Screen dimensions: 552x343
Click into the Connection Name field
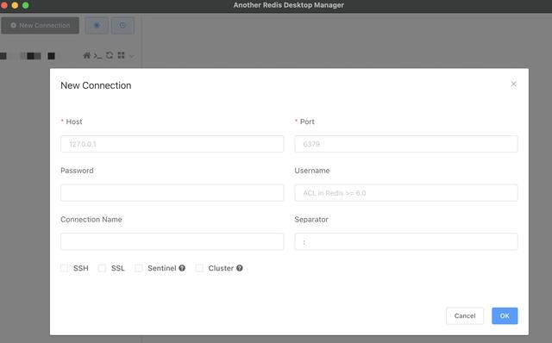[172, 241]
